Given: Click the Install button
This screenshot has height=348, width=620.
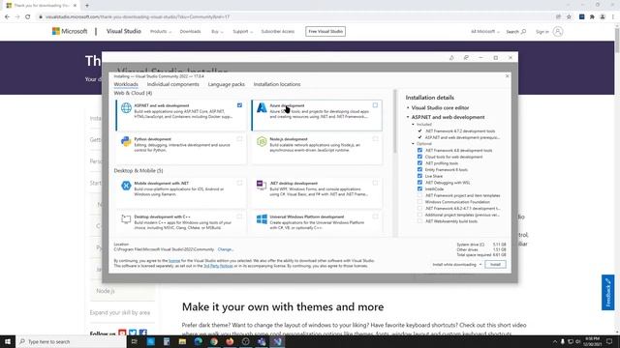Looking at the screenshot, I should point(495,264).
